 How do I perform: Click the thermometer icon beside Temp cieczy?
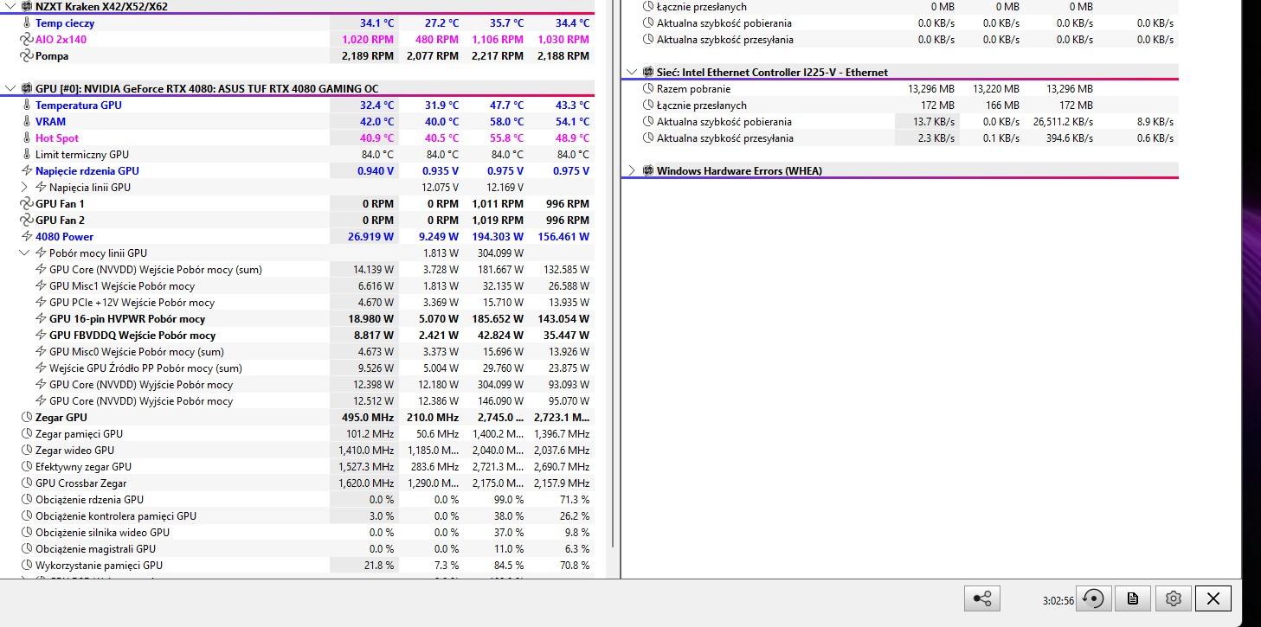(26, 23)
